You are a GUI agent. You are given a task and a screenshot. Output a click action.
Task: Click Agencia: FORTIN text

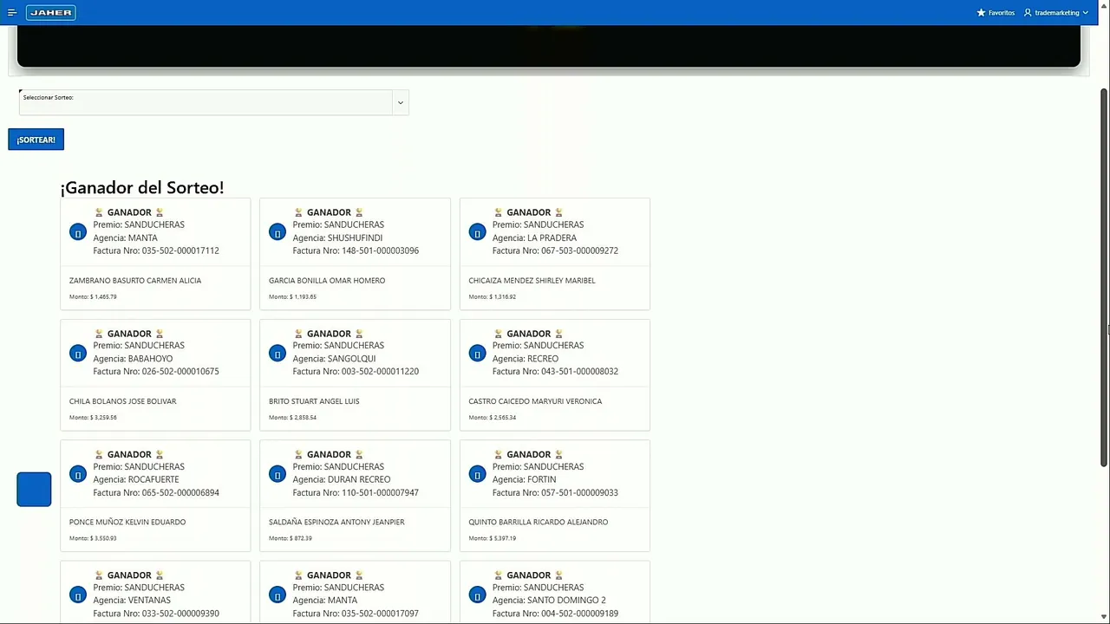(526, 479)
